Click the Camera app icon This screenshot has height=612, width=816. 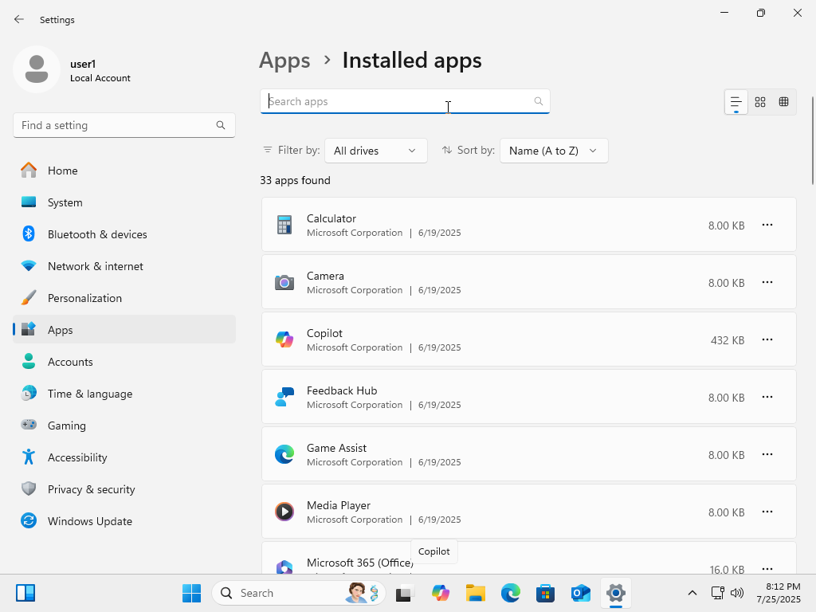click(284, 282)
